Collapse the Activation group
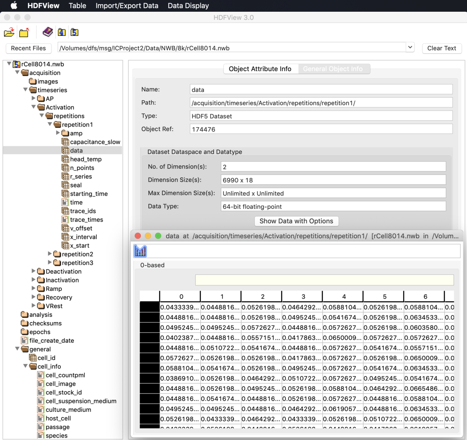This screenshot has width=467, height=440. point(34,107)
